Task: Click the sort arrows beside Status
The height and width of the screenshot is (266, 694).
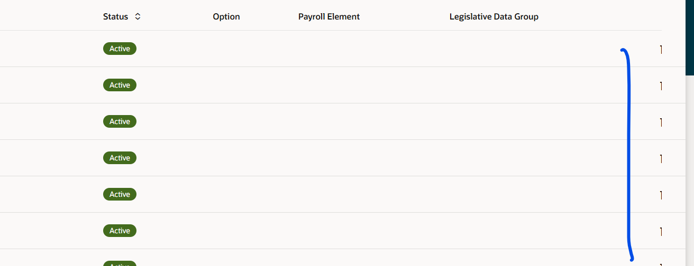Action: click(x=138, y=16)
